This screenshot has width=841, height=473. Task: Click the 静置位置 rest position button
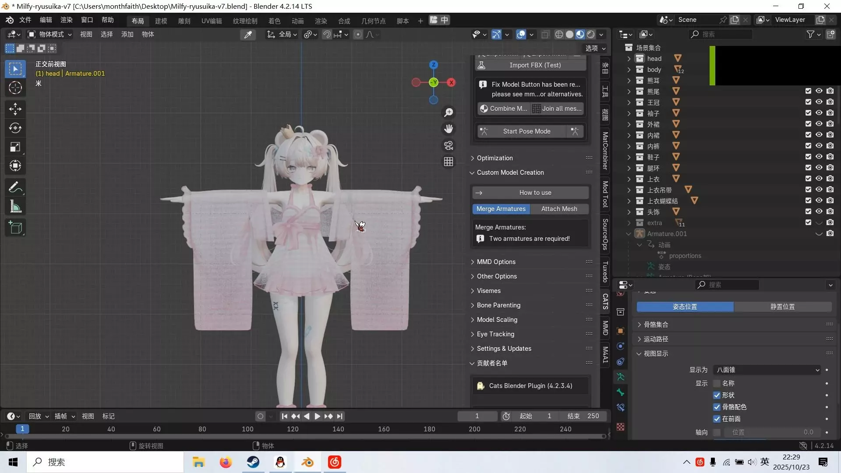[x=783, y=307]
